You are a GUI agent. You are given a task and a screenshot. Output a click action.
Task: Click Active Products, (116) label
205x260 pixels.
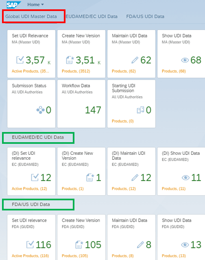point(31,256)
